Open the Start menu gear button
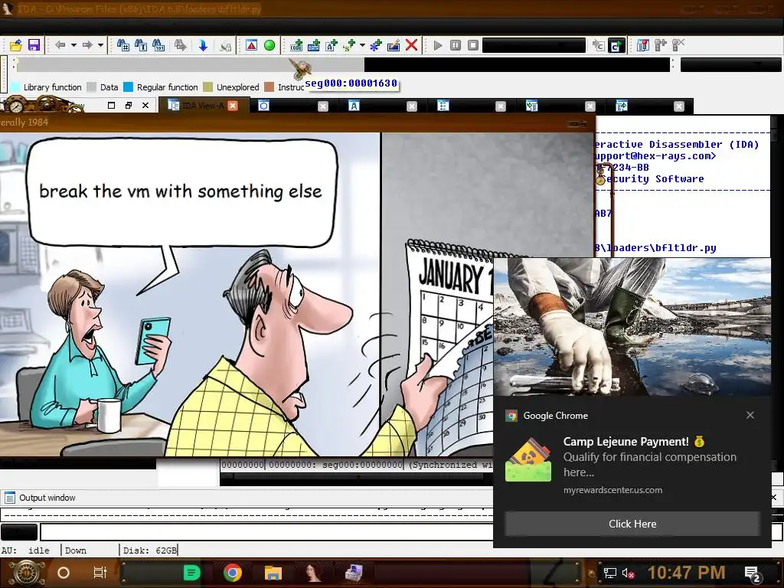The width and height of the screenshot is (784, 588). click(x=27, y=573)
